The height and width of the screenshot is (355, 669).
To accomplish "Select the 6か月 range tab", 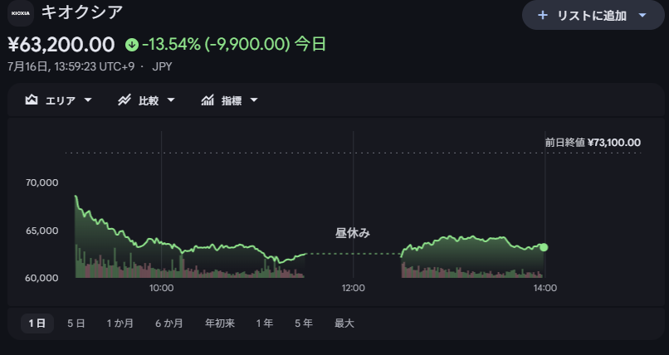I will (x=169, y=323).
